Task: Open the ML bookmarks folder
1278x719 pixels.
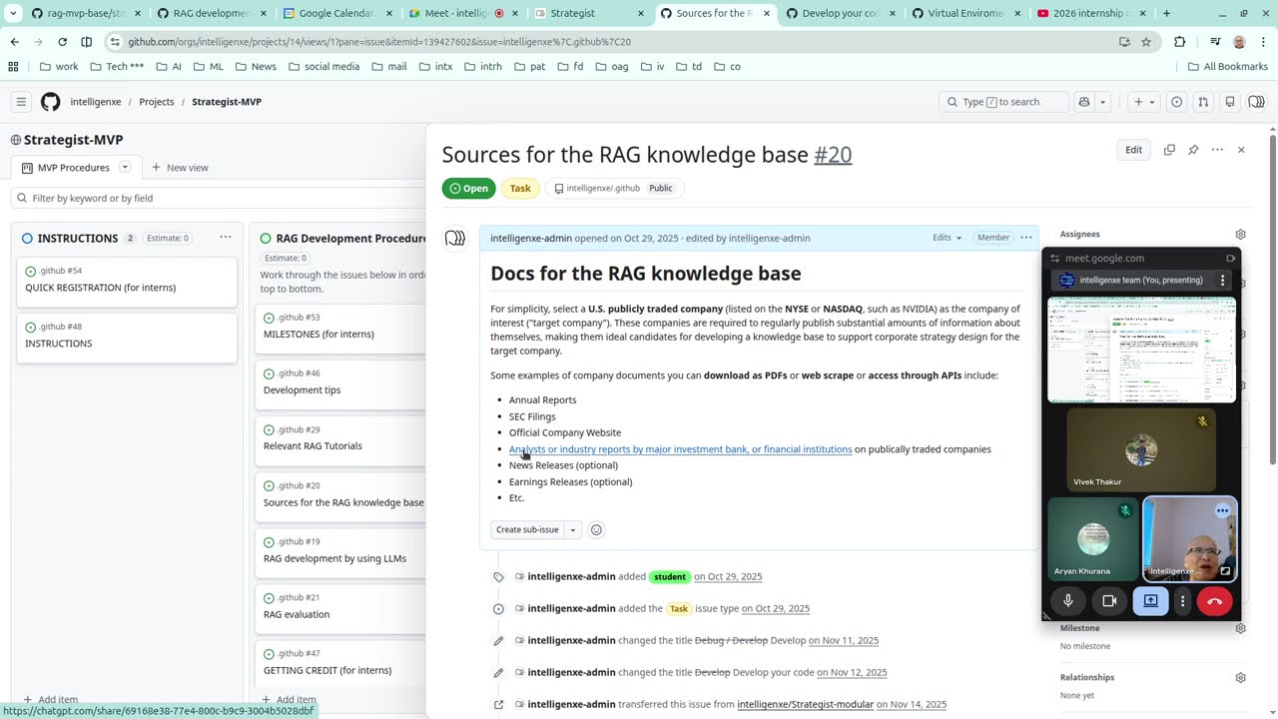Action: (x=208, y=67)
